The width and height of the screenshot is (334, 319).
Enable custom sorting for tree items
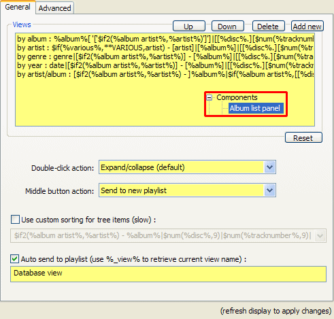point(15,220)
